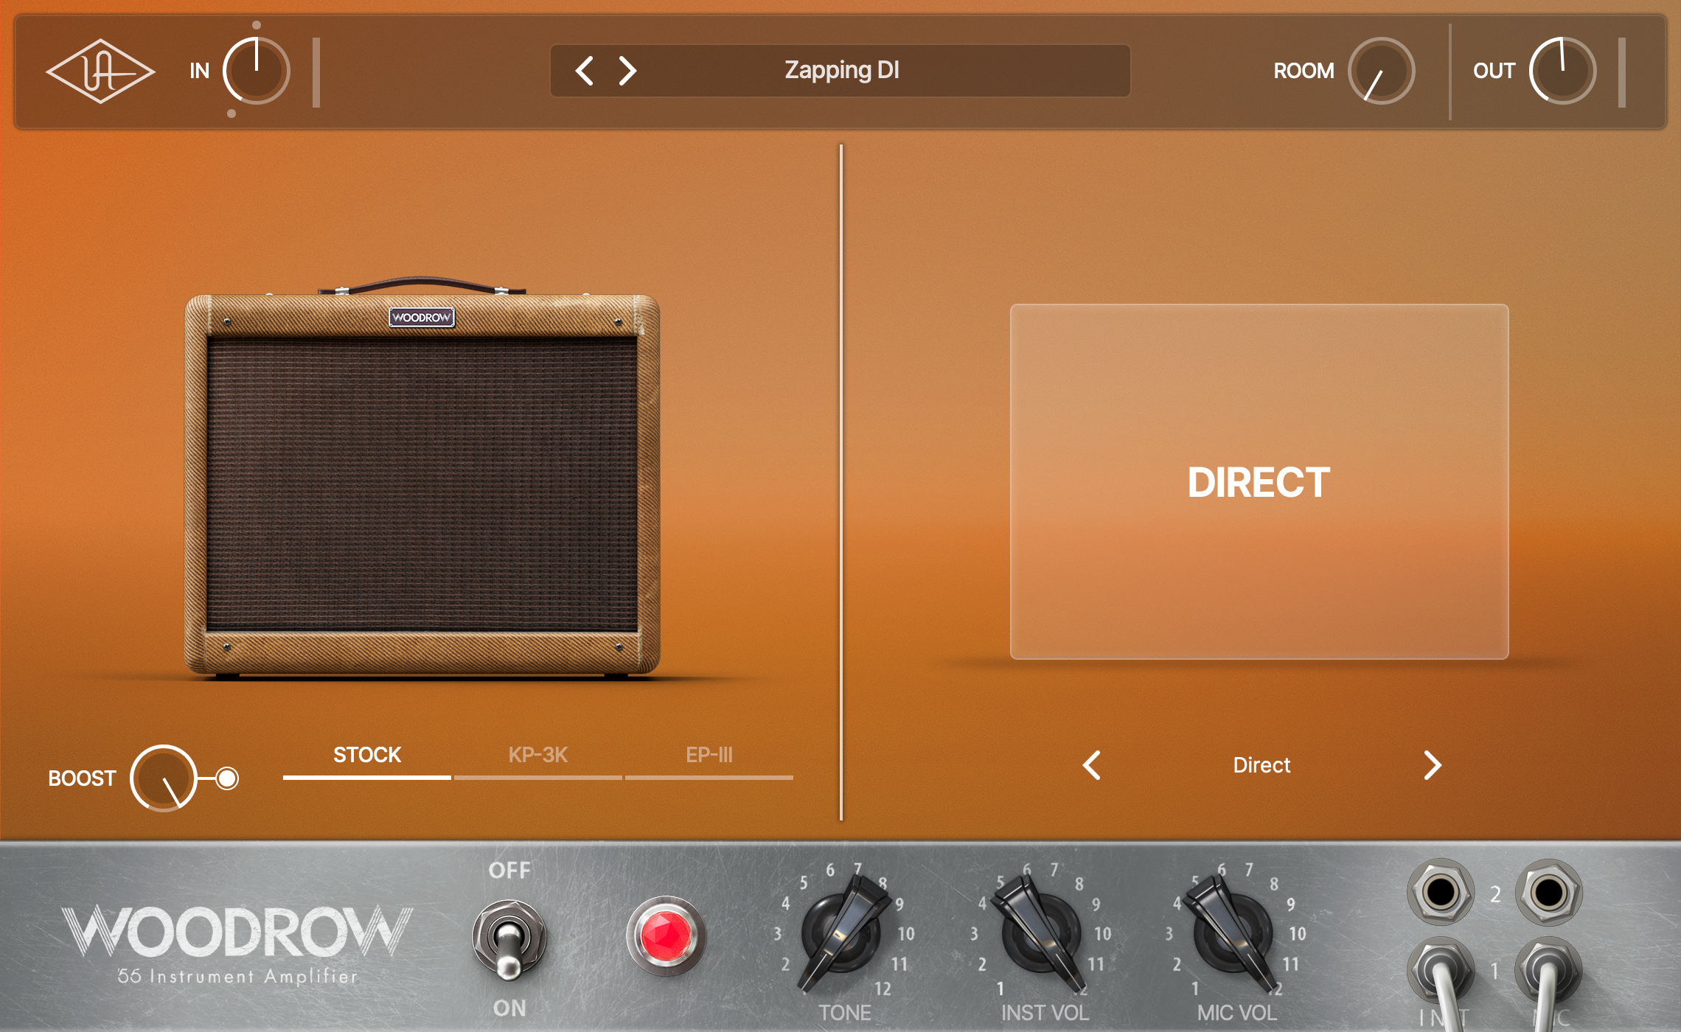The width and height of the screenshot is (1681, 1032).
Task: Click the Zapping DI preset name field
Action: [x=840, y=72]
